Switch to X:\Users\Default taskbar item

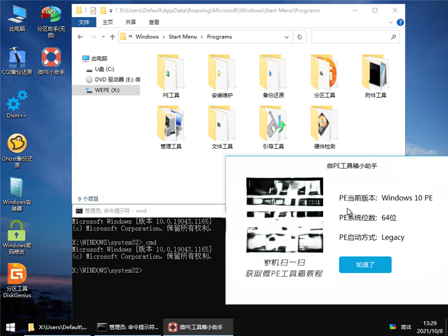coord(58,327)
